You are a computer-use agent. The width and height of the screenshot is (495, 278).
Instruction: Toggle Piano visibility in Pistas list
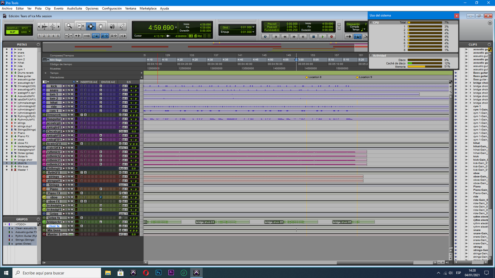click(x=7, y=133)
